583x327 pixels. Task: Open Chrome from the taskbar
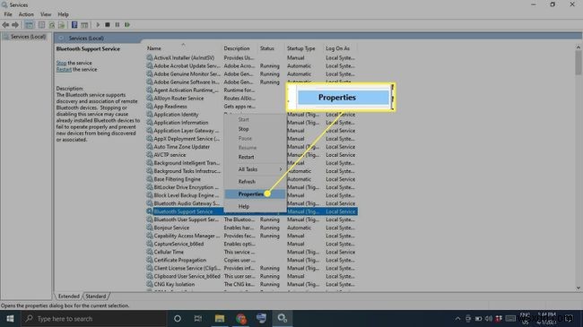241,319
